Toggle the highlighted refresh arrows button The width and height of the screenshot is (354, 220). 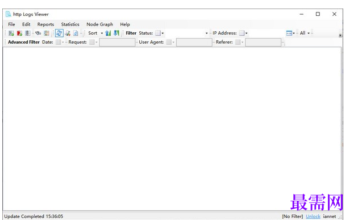(59, 33)
